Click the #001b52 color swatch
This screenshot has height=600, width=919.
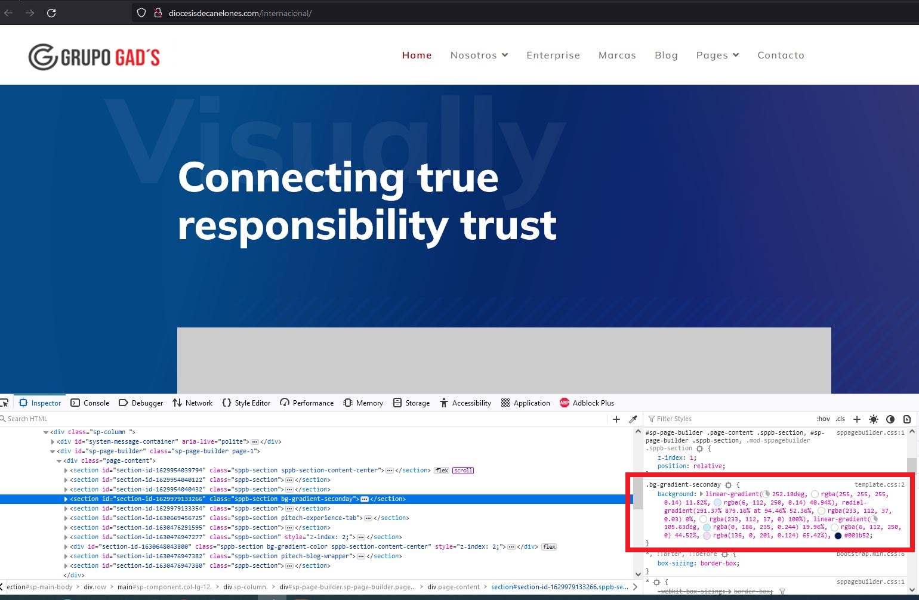point(838,536)
